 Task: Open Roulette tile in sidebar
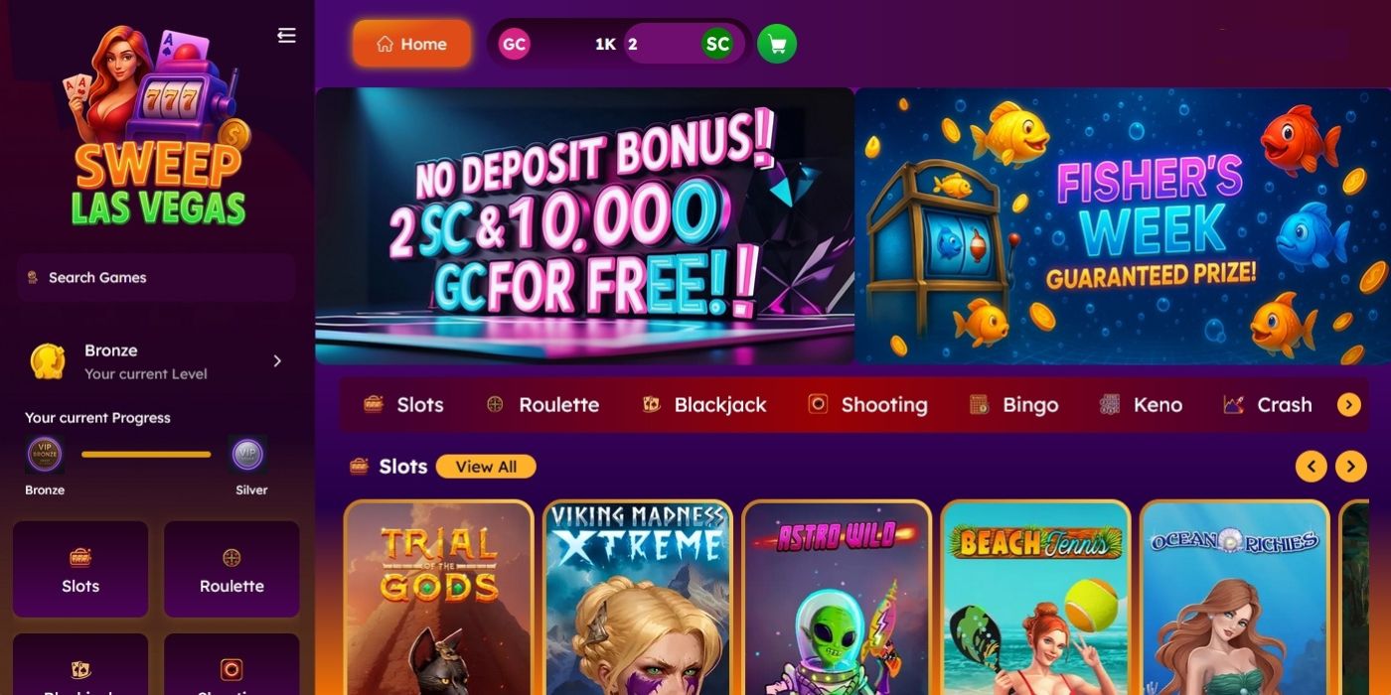pyautogui.click(x=232, y=569)
